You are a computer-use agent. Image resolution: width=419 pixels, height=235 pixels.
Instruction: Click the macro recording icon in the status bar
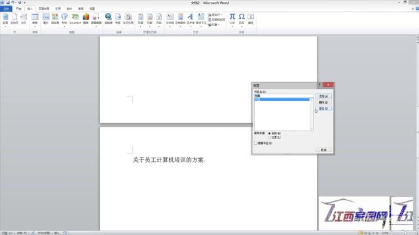click(65, 233)
